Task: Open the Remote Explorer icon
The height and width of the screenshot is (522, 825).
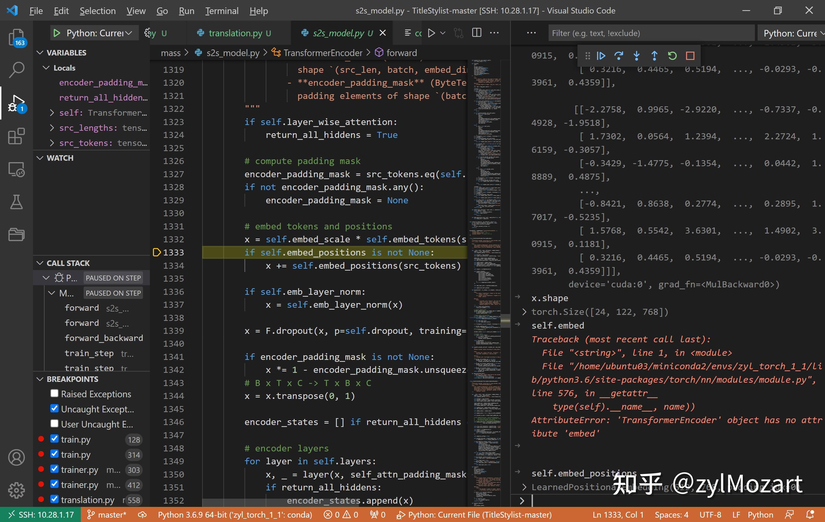Action: point(16,169)
